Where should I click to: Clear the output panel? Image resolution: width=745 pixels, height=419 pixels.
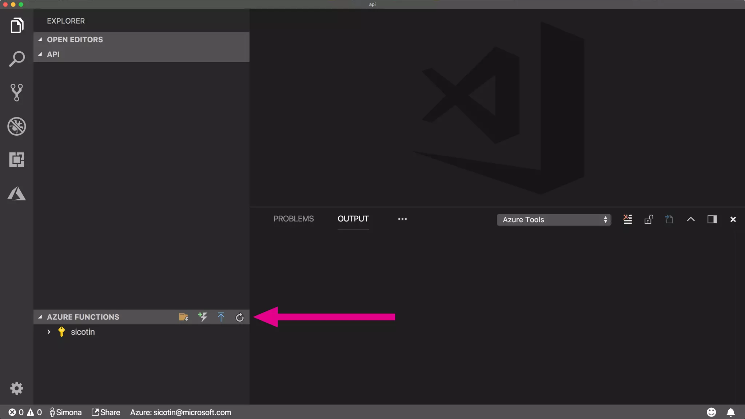click(x=628, y=219)
